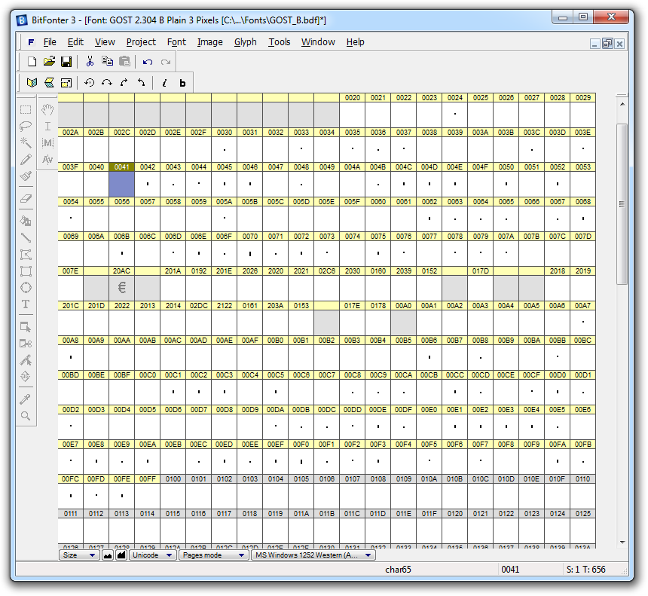Viewport: 648px width, 596px height.
Task: Select the ellipse shape tool
Action: (x=26, y=288)
